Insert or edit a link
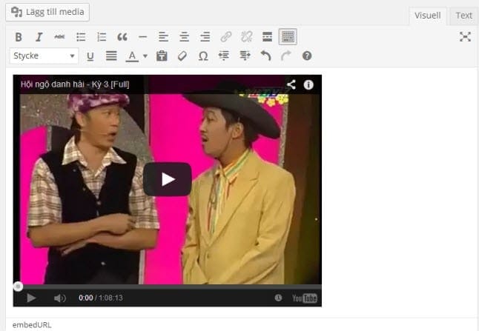This screenshot has height=331, width=479. 225,37
